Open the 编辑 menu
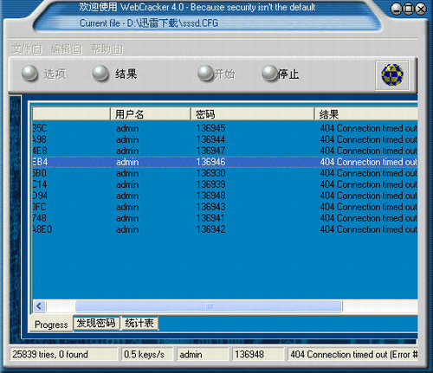 (67, 49)
